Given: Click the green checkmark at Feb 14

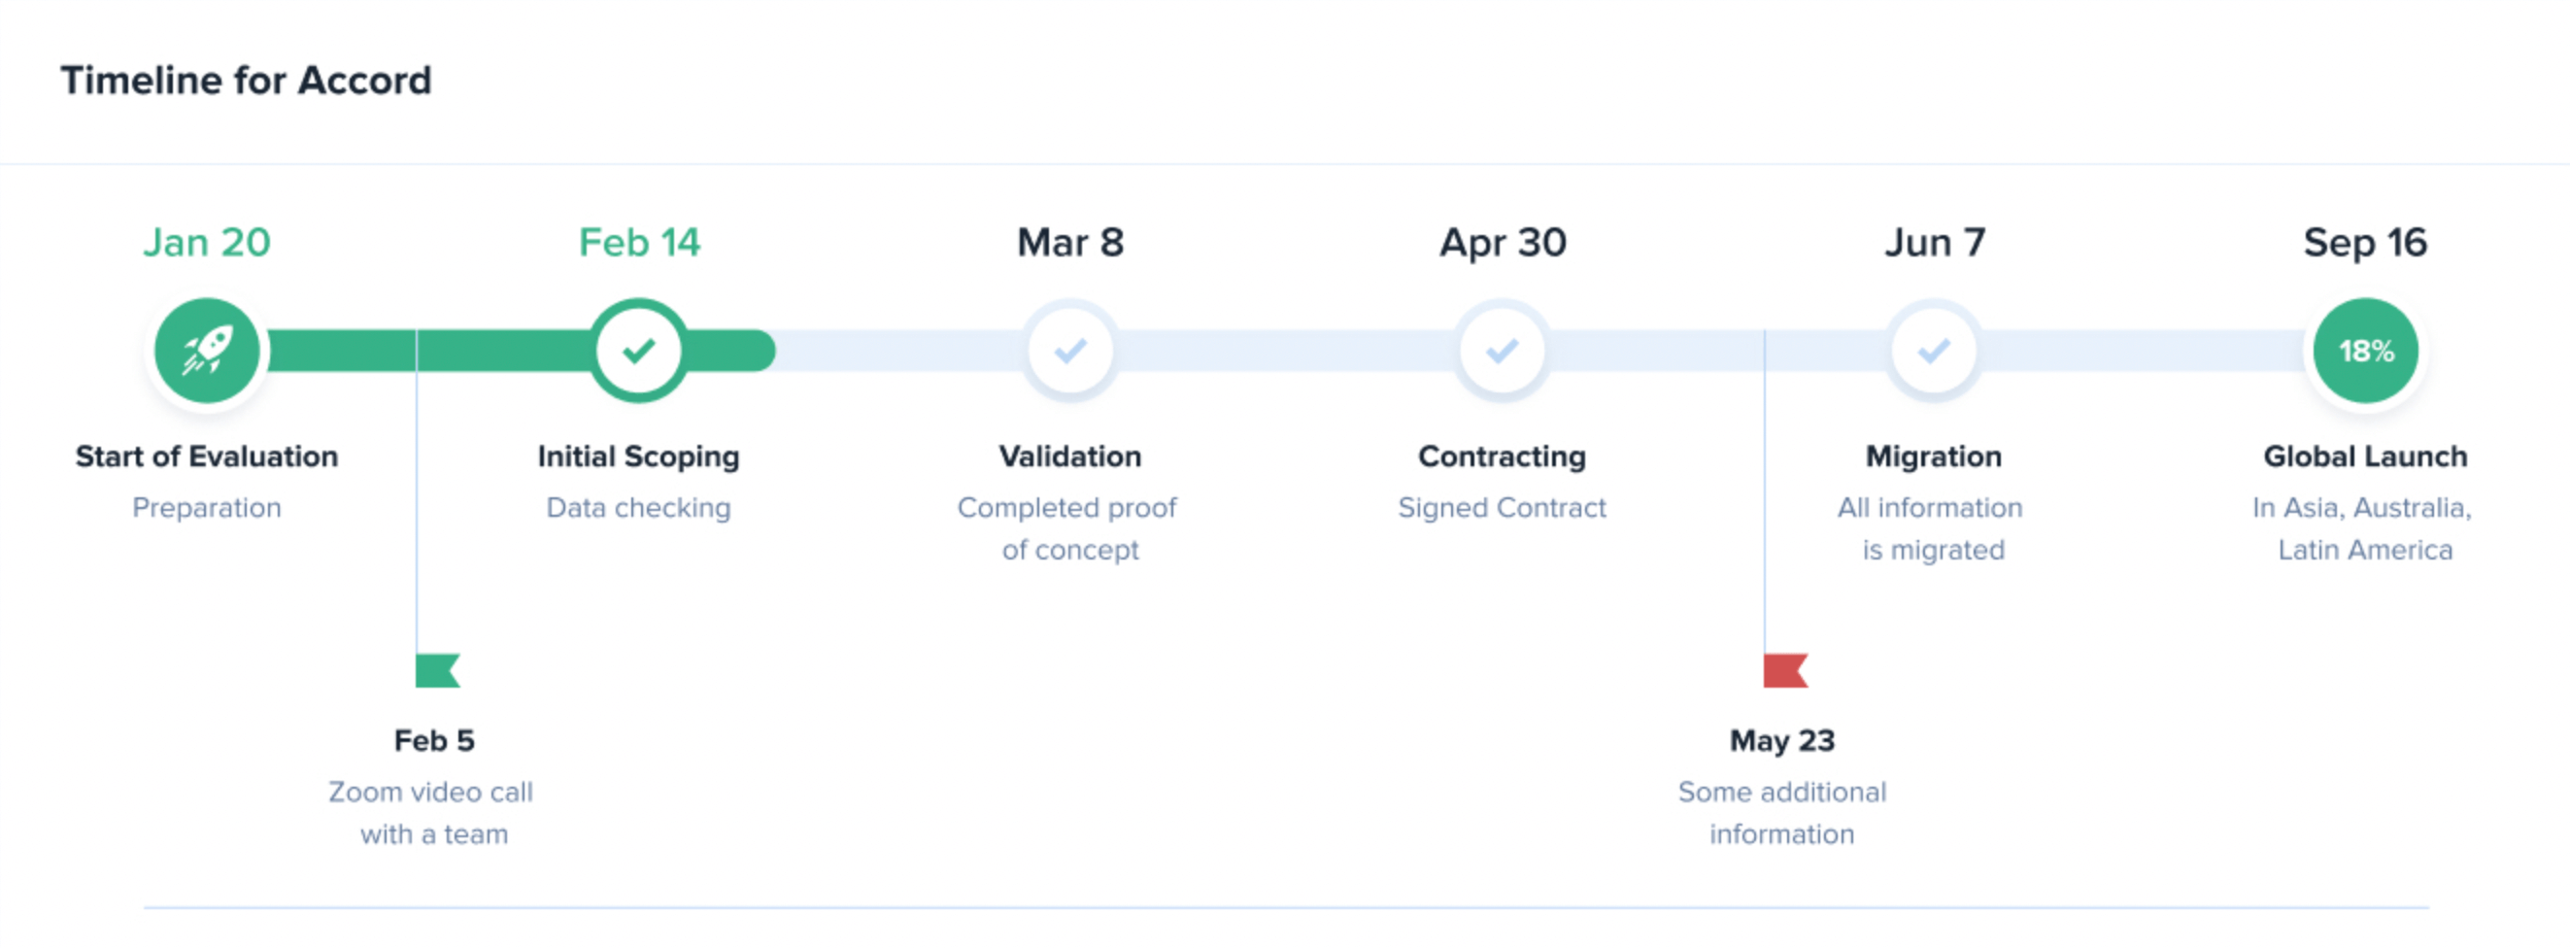Looking at the screenshot, I should pyautogui.click(x=638, y=351).
